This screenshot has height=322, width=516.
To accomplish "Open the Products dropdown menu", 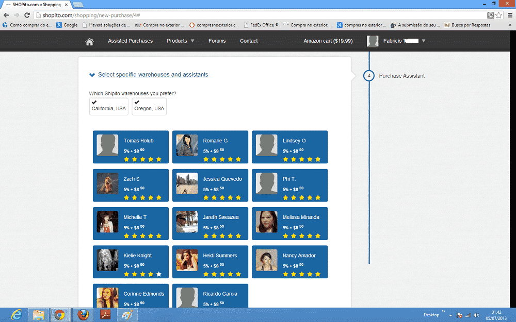I will coord(180,41).
